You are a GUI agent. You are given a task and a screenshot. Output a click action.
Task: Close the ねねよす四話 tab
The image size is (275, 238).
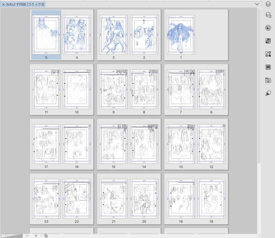tap(3, 4)
